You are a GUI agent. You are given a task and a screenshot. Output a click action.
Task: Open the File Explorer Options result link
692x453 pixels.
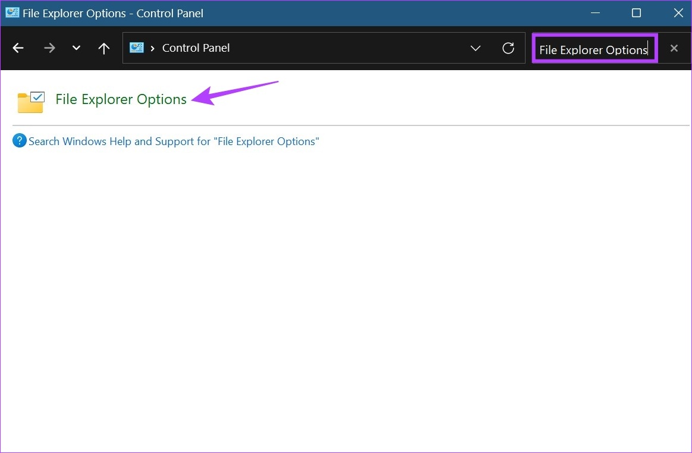coord(121,99)
